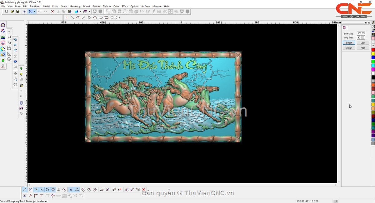Click the Open file folder icon
The image size is (375, 203).
(x=12, y=12)
